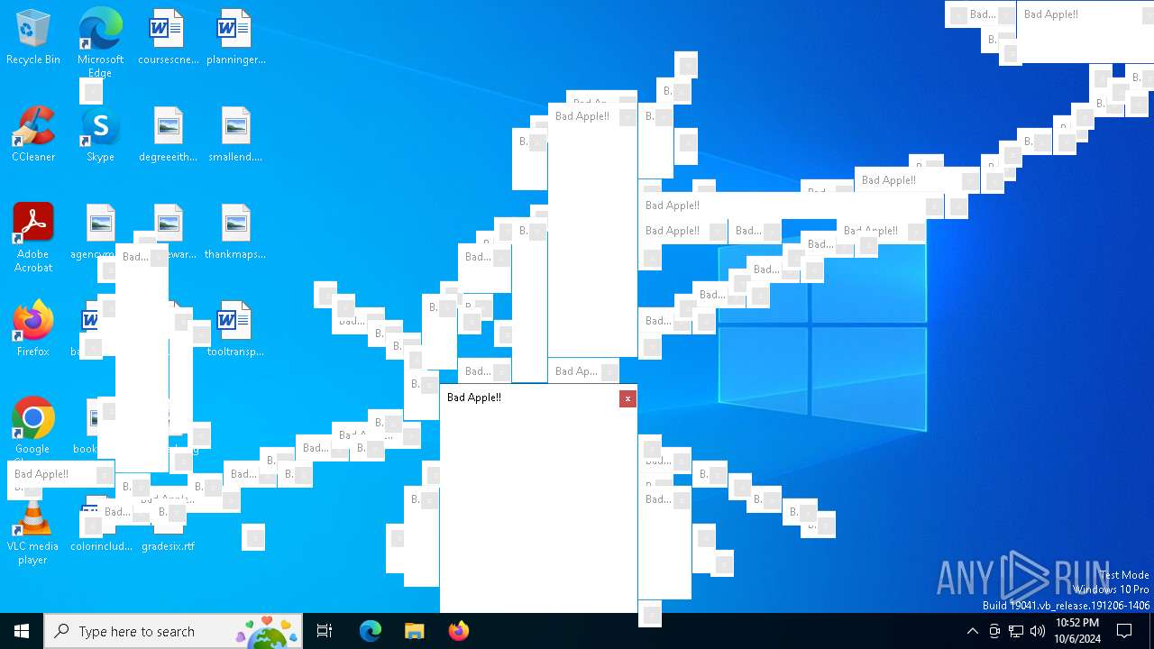
Task: Close the front Bad Apple!! window
Action: (x=627, y=398)
